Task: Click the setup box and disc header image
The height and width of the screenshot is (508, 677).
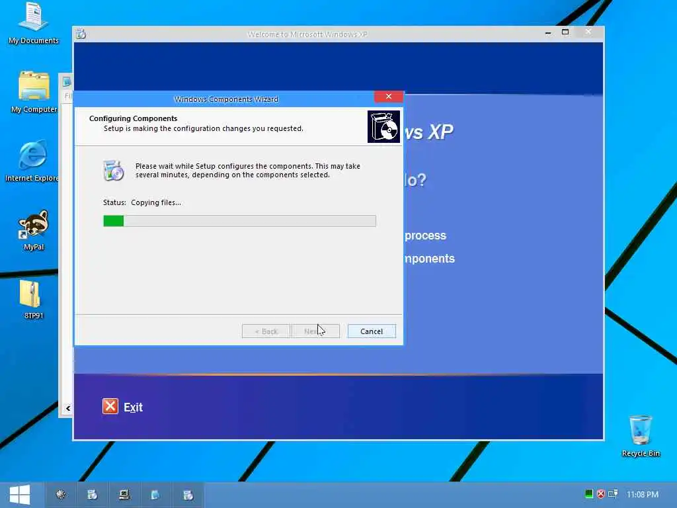Action: tap(383, 126)
